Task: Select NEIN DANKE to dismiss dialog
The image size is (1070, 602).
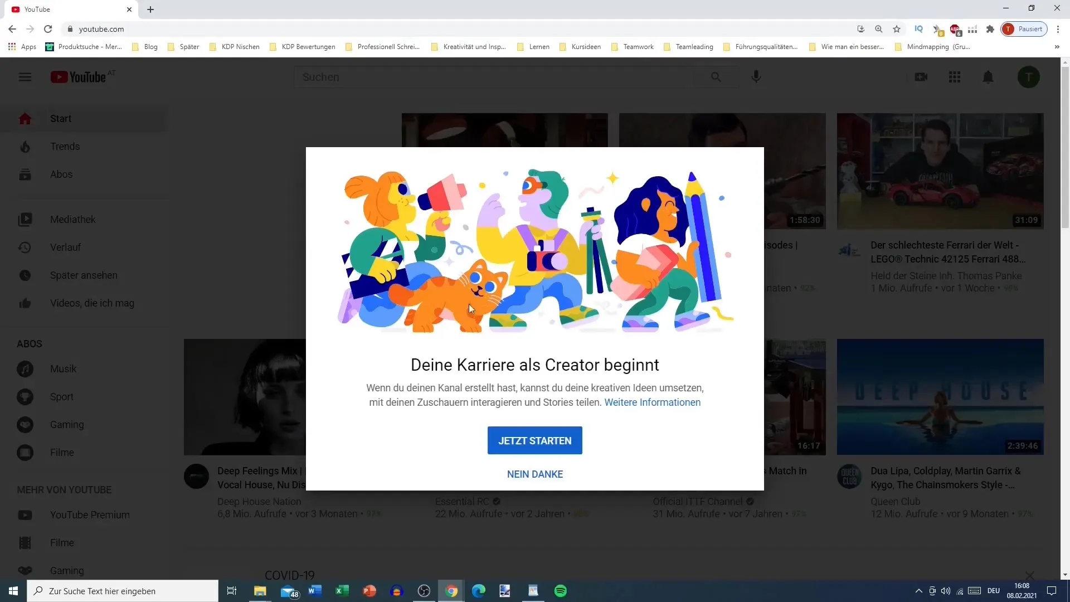Action: 534,474
